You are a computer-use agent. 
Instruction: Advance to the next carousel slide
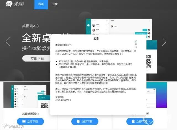(164, 42)
